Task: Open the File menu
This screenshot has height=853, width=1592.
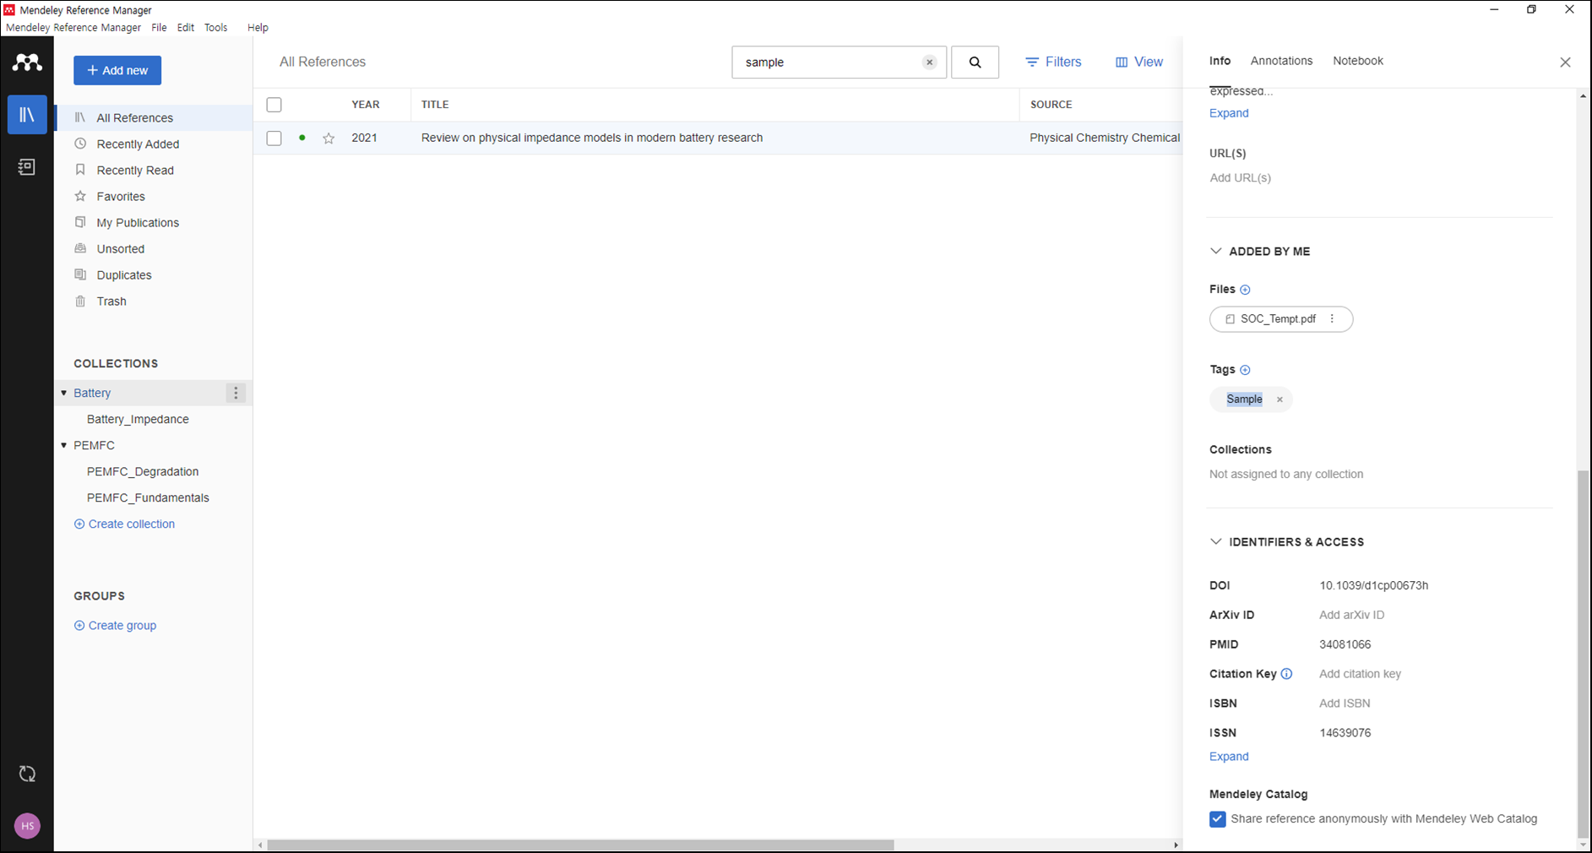Action: (x=159, y=28)
